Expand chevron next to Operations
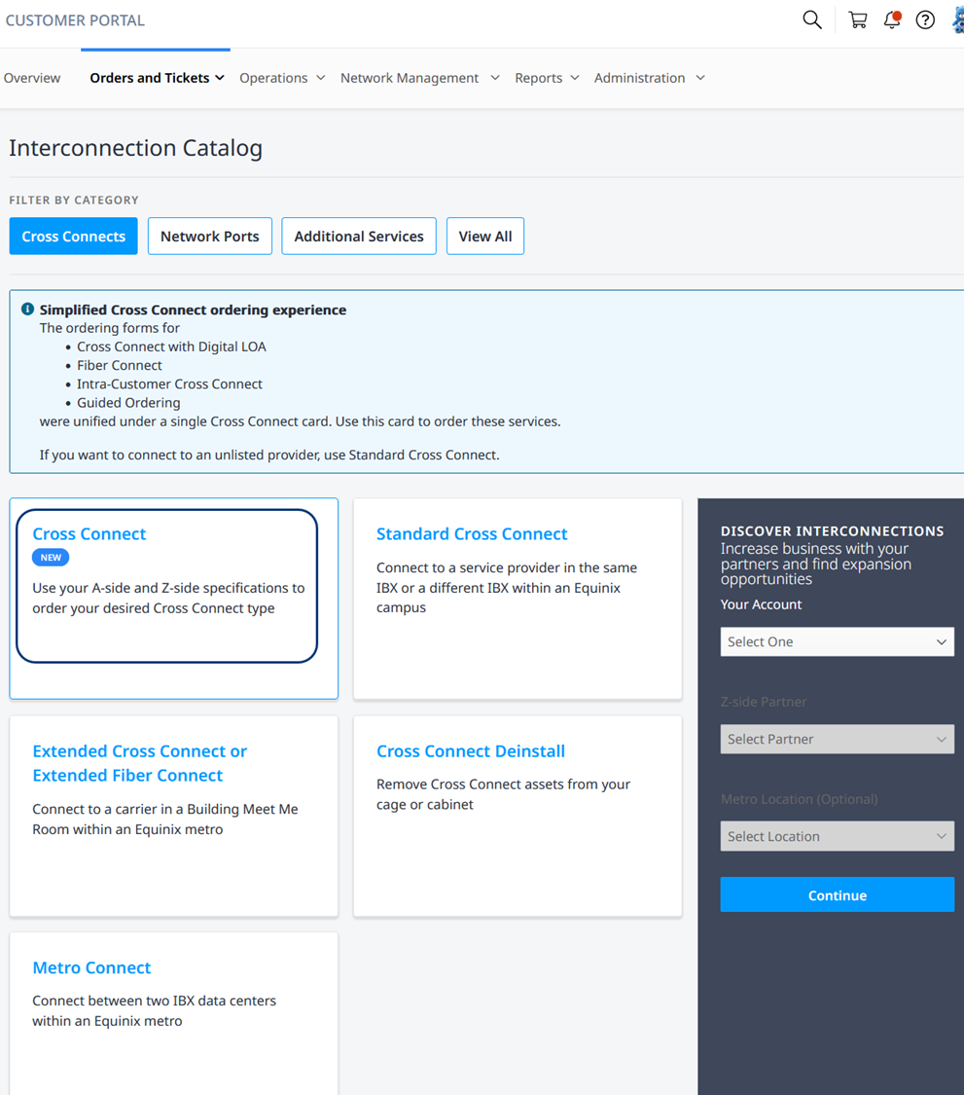This screenshot has width=964, height=1095. 320,78
